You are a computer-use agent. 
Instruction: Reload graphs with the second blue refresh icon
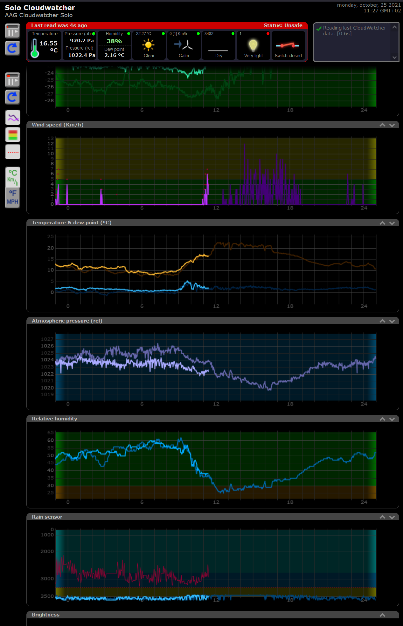(x=13, y=97)
